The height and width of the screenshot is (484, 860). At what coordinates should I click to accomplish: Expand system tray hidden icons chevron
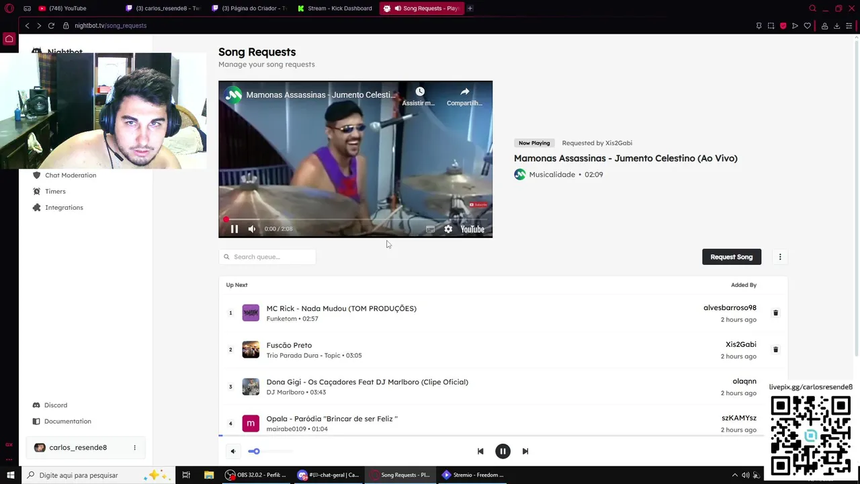pyautogui.click(x=734, y=475)
